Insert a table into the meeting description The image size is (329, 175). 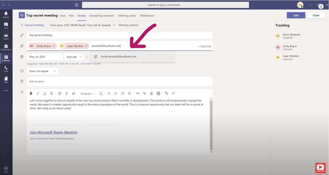pos(158,93)
